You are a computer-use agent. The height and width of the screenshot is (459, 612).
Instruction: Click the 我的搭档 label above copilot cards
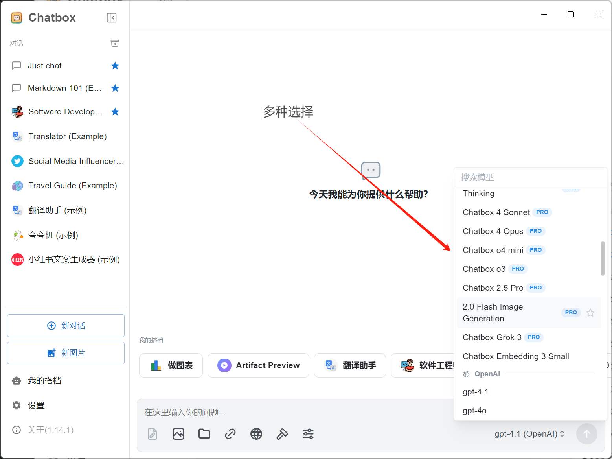click(151, 340)
